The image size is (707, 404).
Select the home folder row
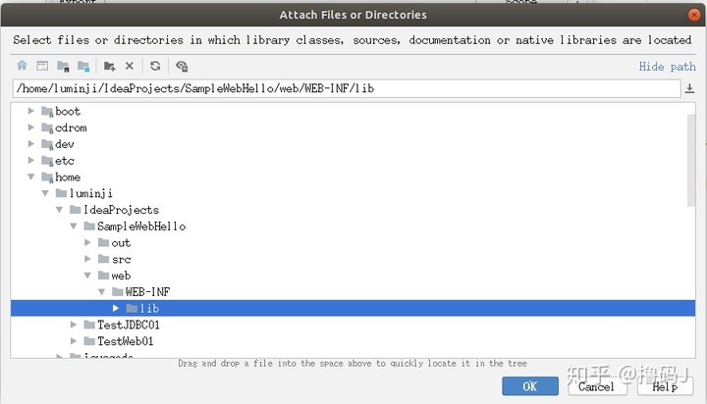(353, 177)
